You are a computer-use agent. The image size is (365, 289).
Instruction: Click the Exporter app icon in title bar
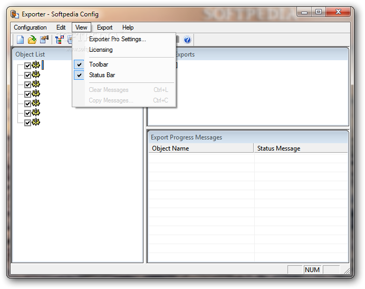15,14
